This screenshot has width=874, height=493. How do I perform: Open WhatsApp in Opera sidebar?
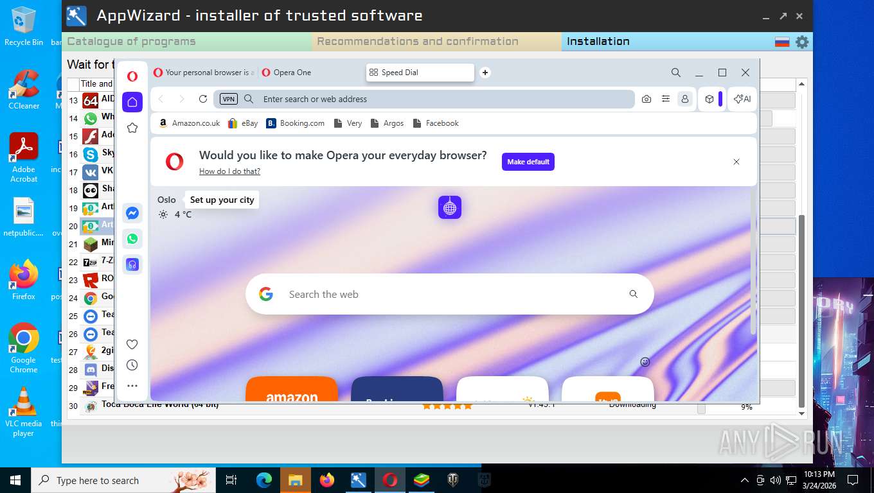[x=132, y=239]
